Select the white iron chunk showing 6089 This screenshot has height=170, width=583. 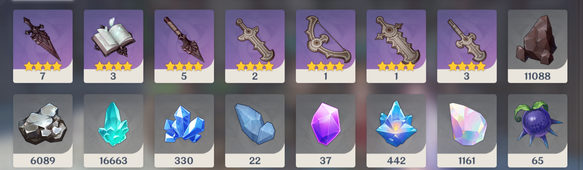point(43,131)
